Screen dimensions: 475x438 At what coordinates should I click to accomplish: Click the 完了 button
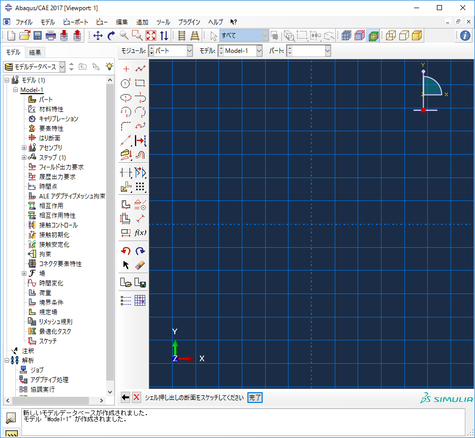255,397
